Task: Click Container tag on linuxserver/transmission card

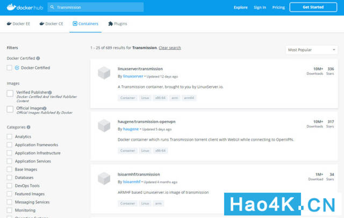Action: click(128, 98)
